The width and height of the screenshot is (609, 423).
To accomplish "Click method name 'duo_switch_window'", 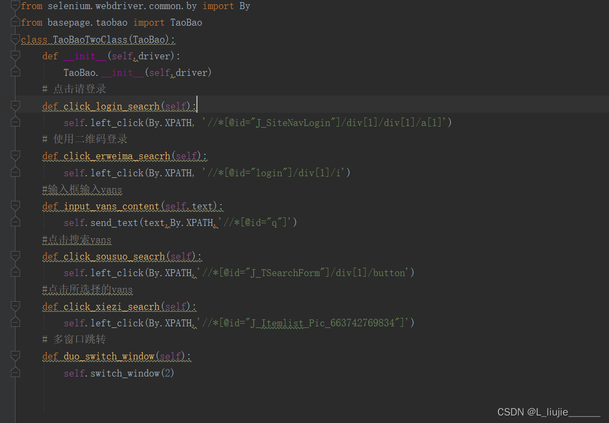I will (109, 357).
